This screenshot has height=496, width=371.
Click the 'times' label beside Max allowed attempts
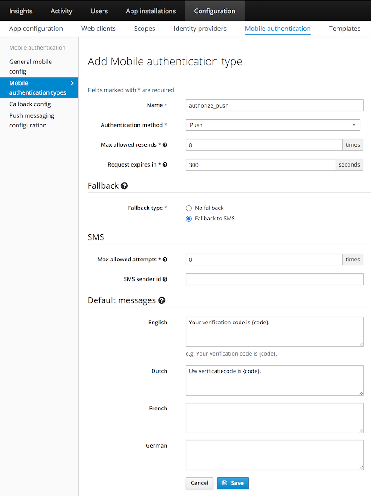coord(353,260)
